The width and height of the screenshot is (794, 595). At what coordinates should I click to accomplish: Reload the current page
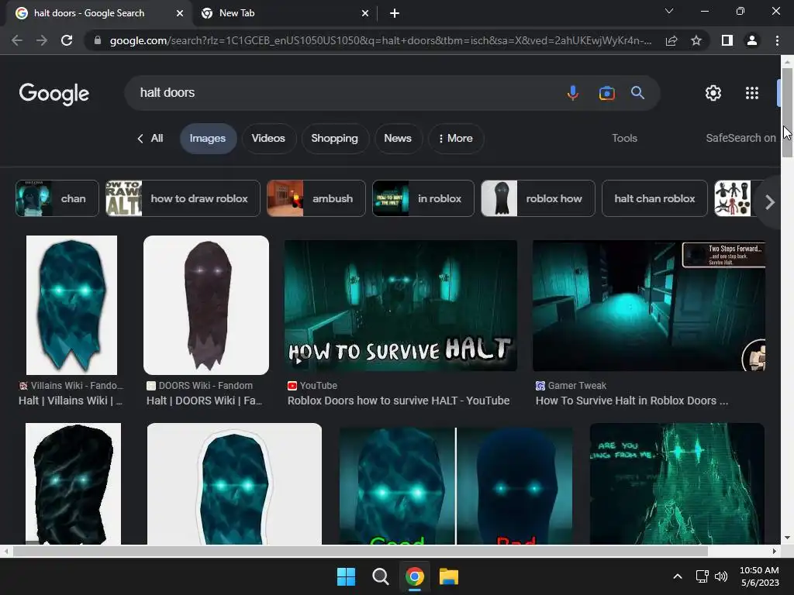click(x=67, y=40)
